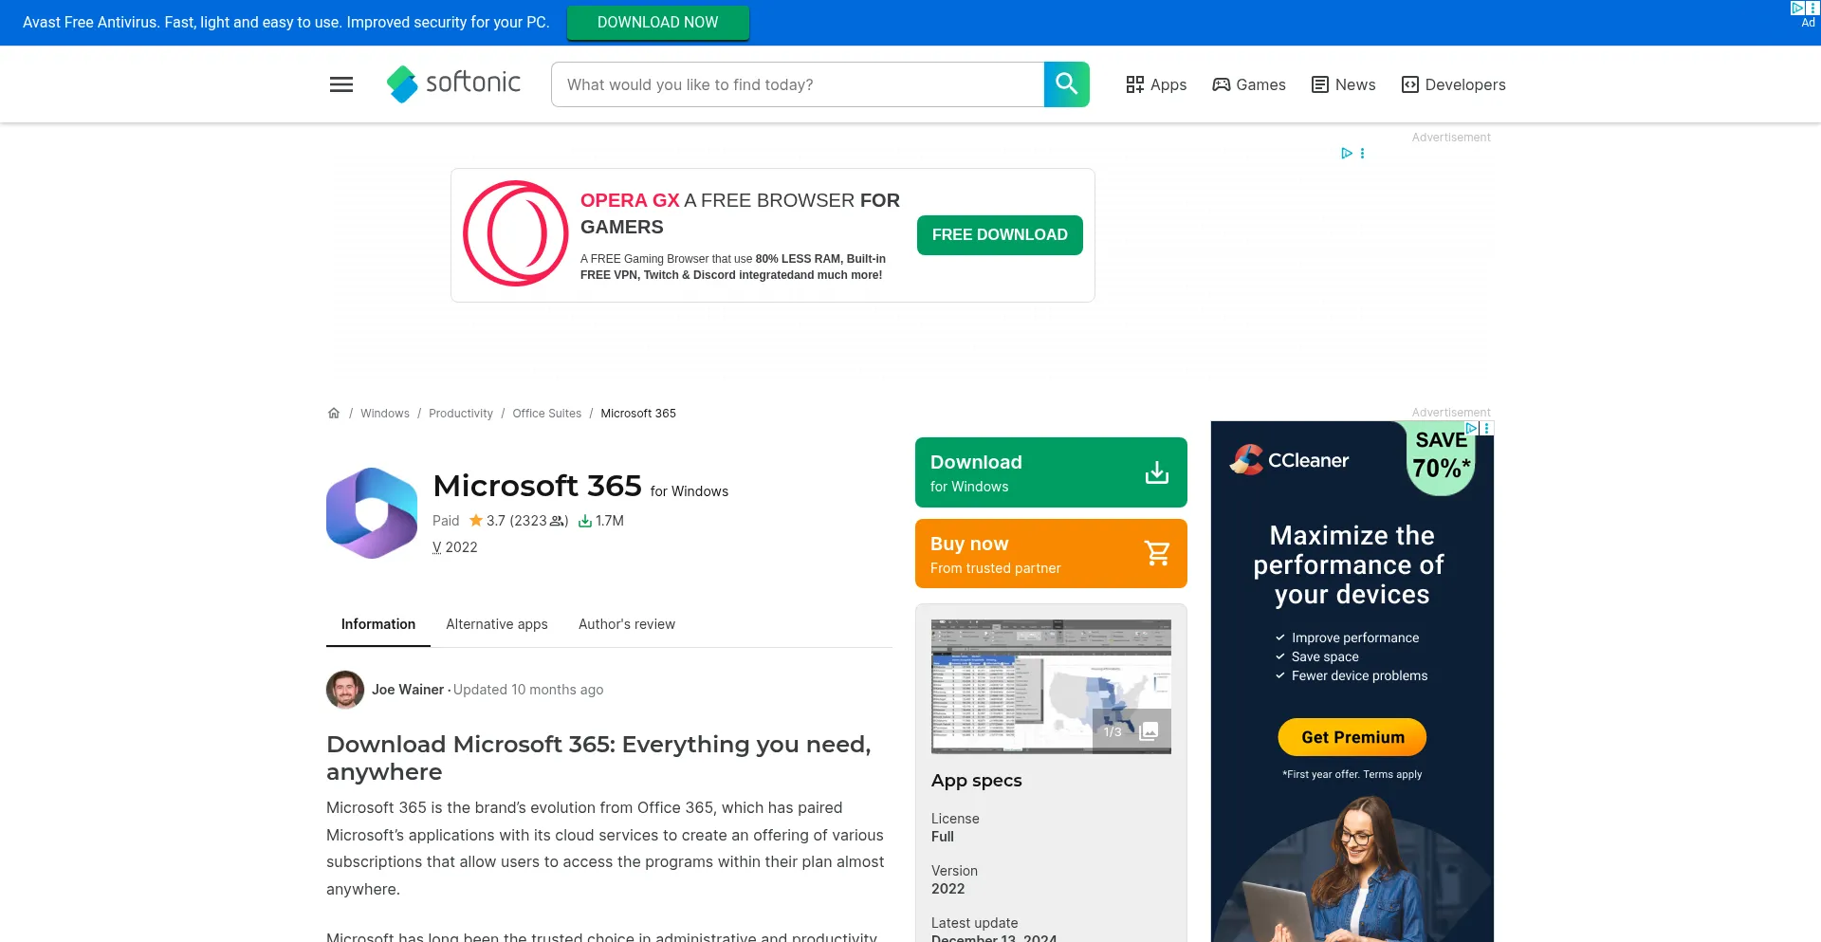Screen dimensions: 1821x942
Task: Open the Developers page link
Action: pos(1454,84)
